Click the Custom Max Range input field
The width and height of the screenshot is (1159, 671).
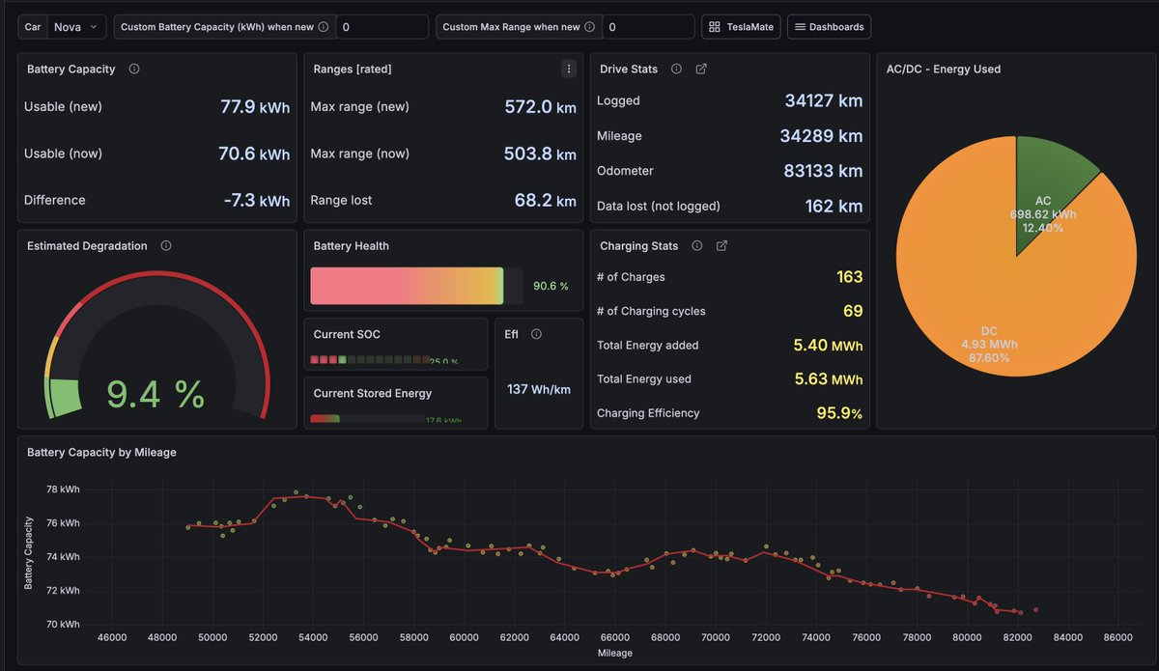coord(647,27)
